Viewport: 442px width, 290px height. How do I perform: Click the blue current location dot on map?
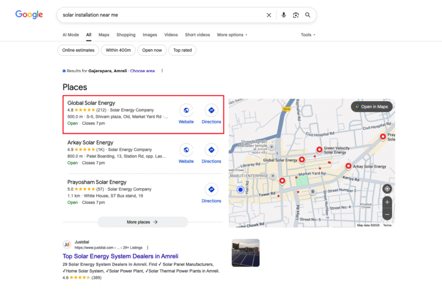240,190
